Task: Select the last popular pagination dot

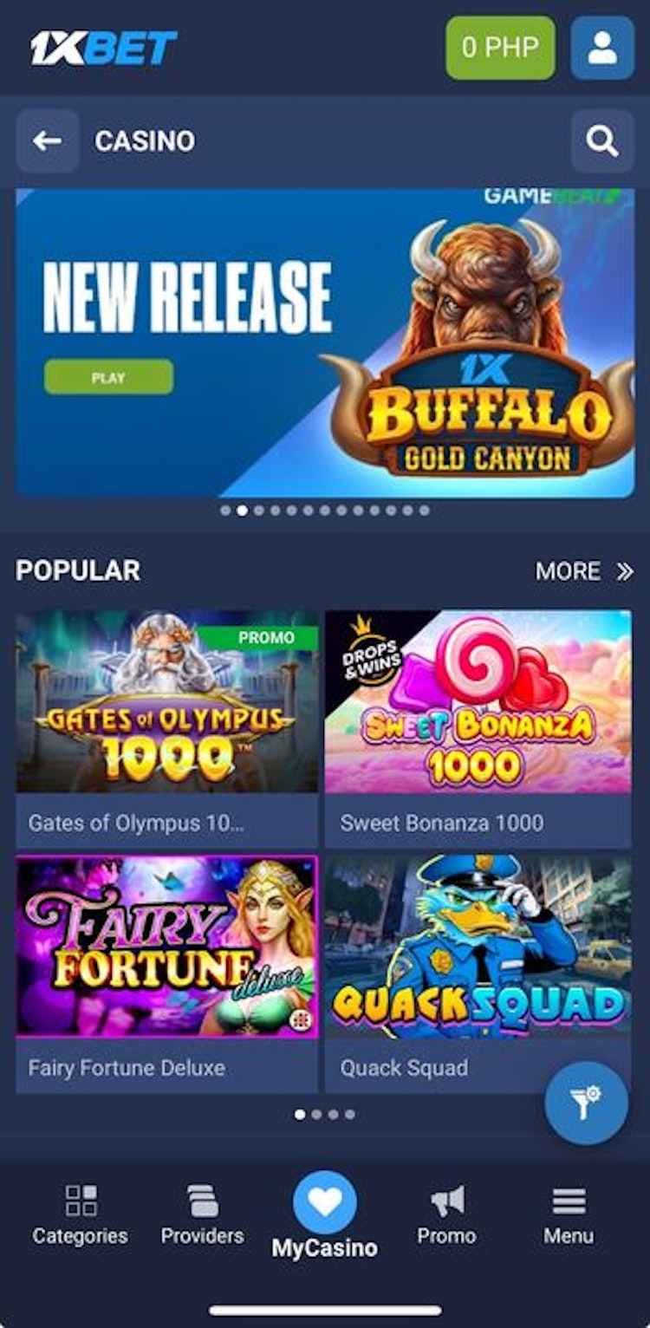Action: click(x=350, y=1115)
